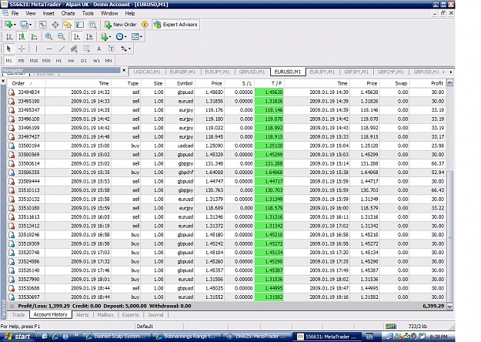
Task: Select the M5 timeframe
Action: coord(22,61)
